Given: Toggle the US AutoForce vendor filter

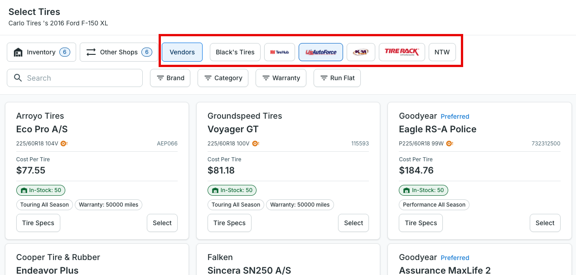Looking at the screenshot, I should [x=321, y=52].
